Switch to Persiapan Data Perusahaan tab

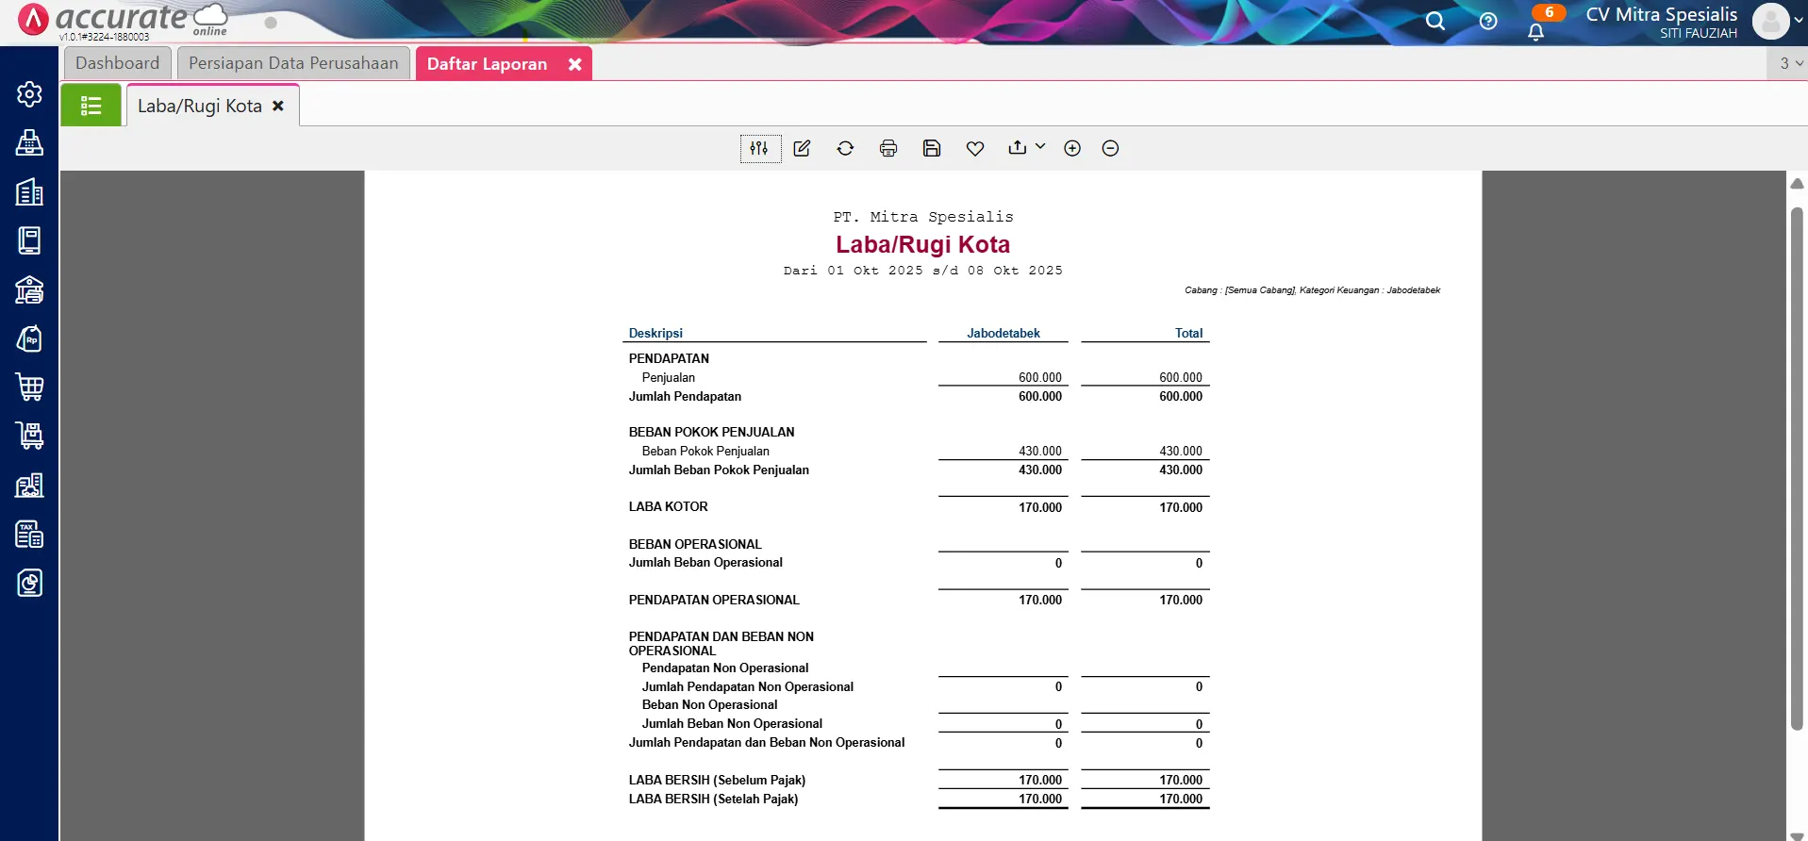tap(293, 63)
